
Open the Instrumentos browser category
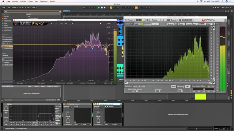(8, 37)
